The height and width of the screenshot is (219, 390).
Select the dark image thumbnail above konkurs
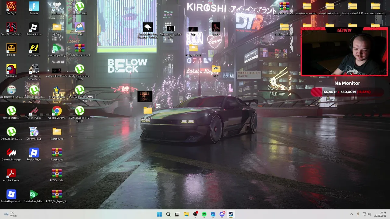point(144,96)
